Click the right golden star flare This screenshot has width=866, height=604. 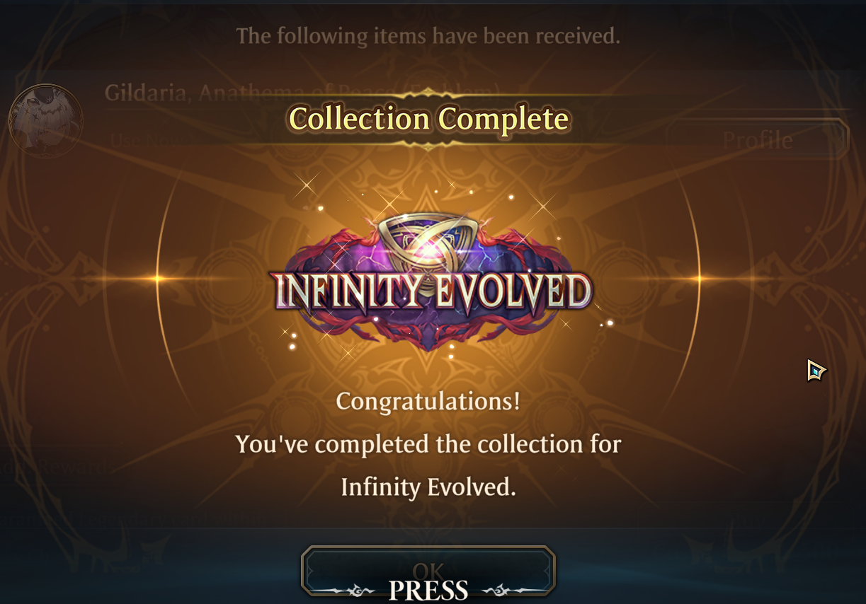pos(699,278)
